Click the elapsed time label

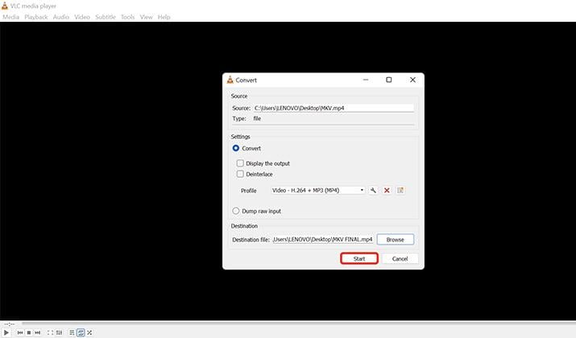point(9,324)
